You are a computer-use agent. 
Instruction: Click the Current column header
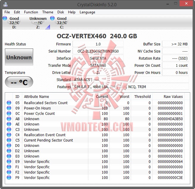coord(99,96)
